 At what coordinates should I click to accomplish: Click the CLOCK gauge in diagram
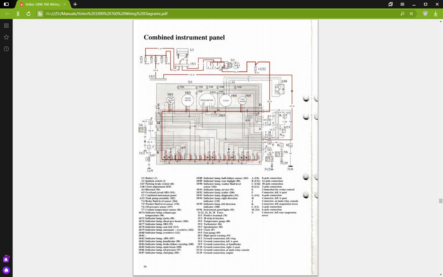[x=226, y=100]
